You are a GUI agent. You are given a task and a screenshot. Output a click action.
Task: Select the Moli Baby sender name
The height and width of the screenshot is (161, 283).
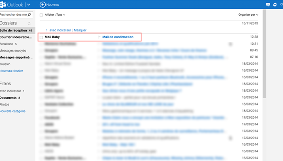(52, 37)
